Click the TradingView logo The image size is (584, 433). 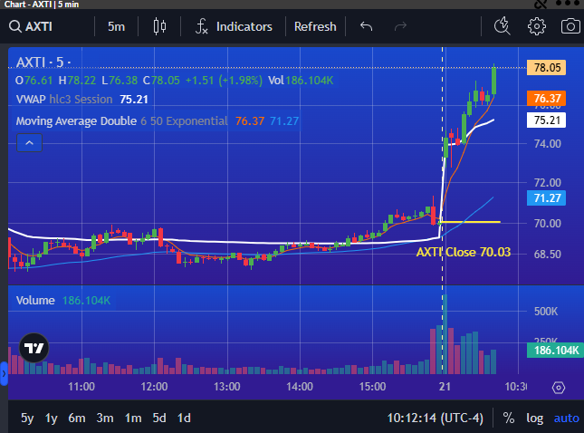pyautogui.click(x=34, y=348)
